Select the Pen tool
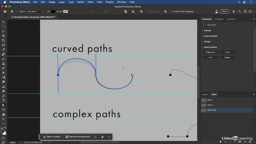 tap(3, 96)
